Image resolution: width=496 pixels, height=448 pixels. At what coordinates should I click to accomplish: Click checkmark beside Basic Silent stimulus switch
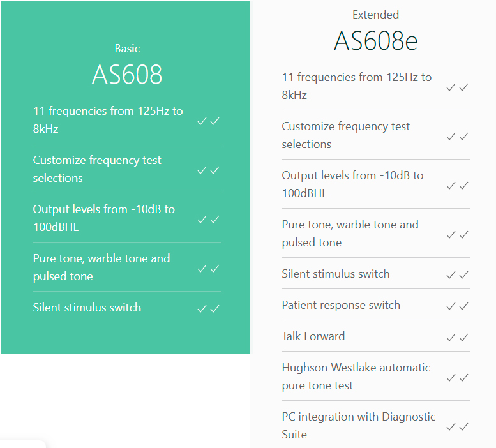click(x=208, y=308)
